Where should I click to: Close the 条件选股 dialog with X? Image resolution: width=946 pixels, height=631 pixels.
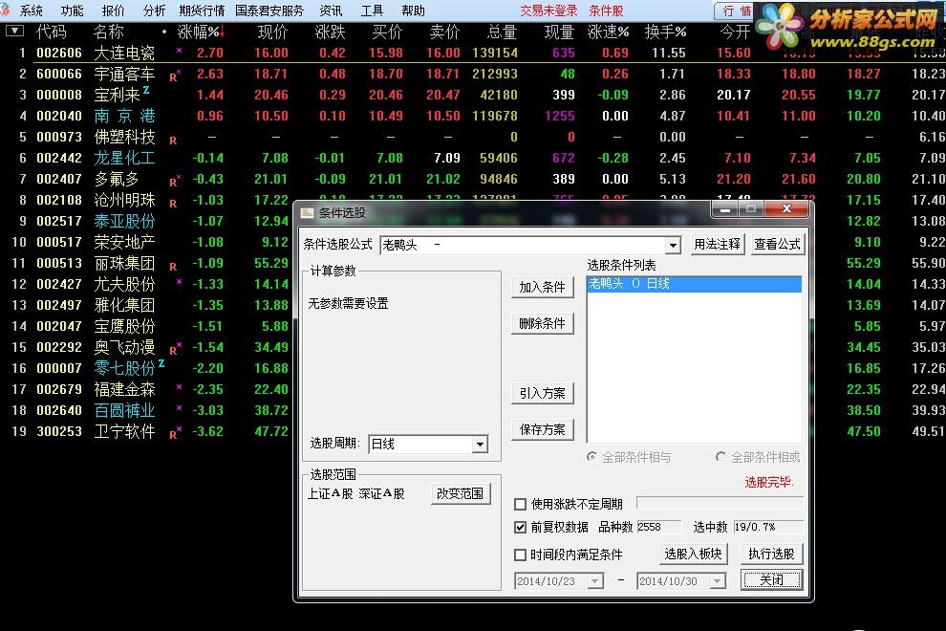(x=786, y=209)
